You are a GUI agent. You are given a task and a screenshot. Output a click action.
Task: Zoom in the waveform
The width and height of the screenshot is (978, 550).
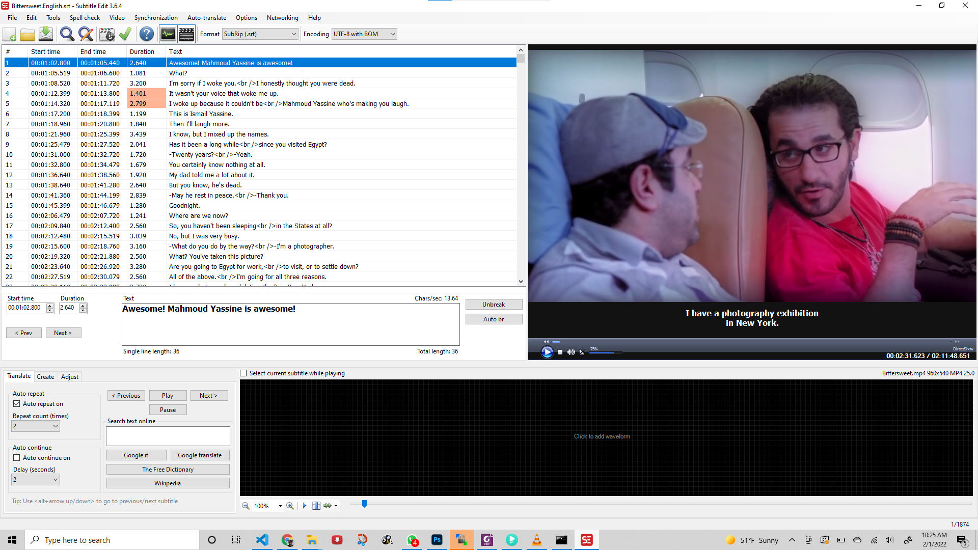point(290,506)
